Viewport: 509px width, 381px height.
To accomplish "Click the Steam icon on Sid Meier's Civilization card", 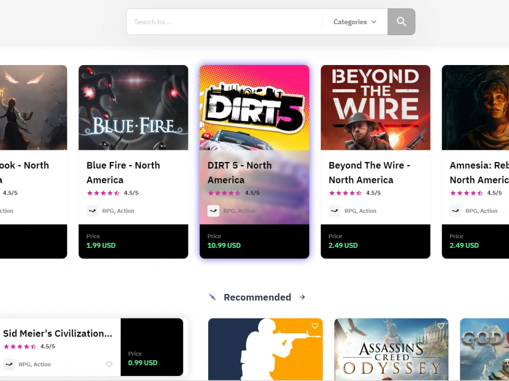I will point(9,364).
